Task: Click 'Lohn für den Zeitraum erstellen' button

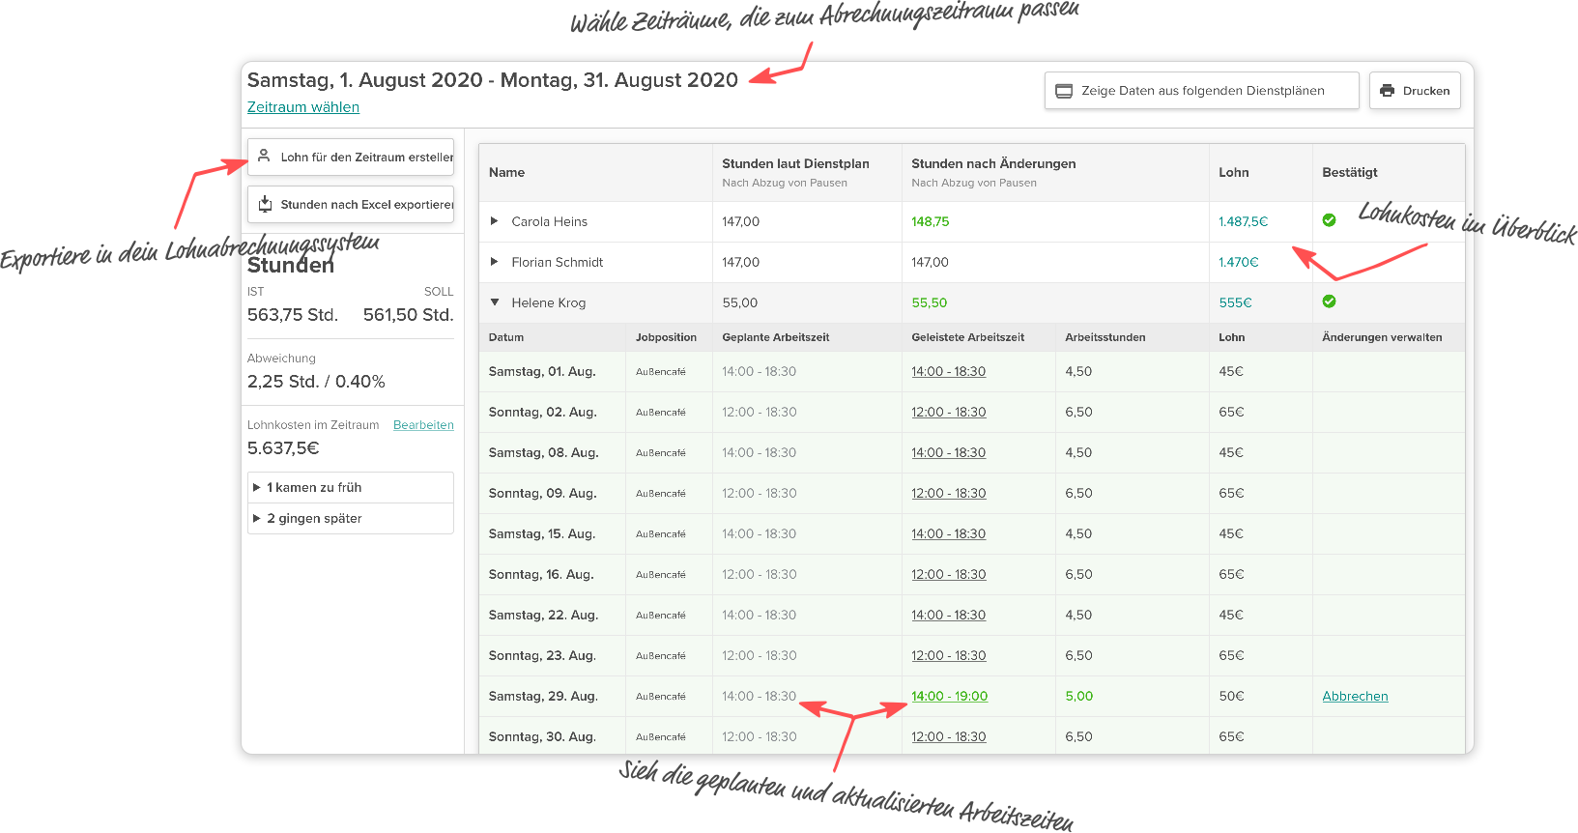Action: (x=351, y=157)
